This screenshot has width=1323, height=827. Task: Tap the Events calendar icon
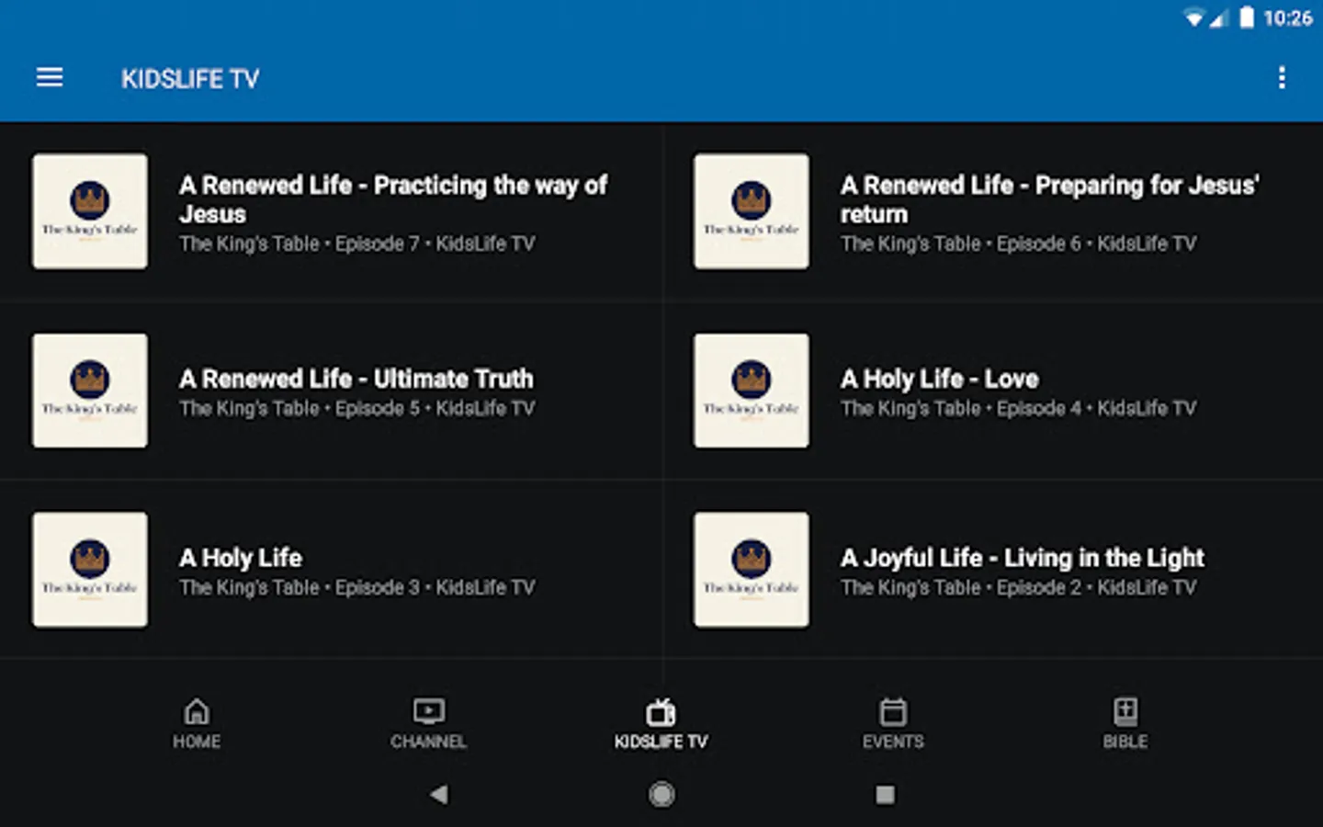[x=893, y=711]
